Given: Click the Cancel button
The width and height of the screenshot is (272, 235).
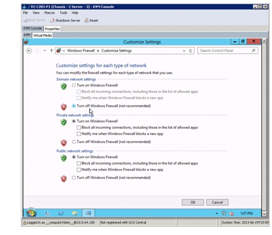Looking at the screenshot, I should [217, 202].
